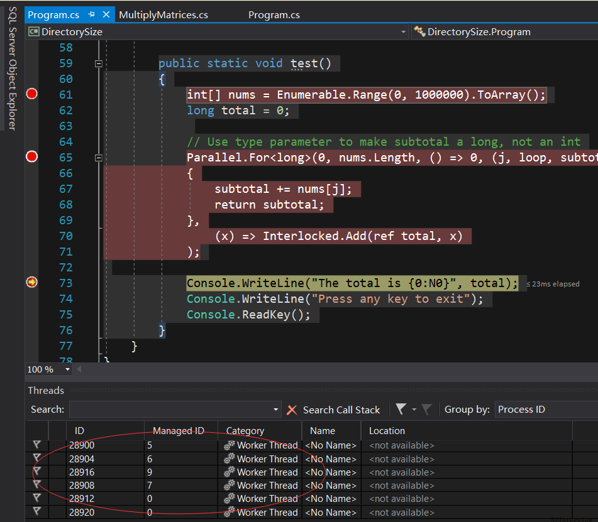
Task: Click Worker Thread gear icon for thread 28904
Action: [230, 459]
